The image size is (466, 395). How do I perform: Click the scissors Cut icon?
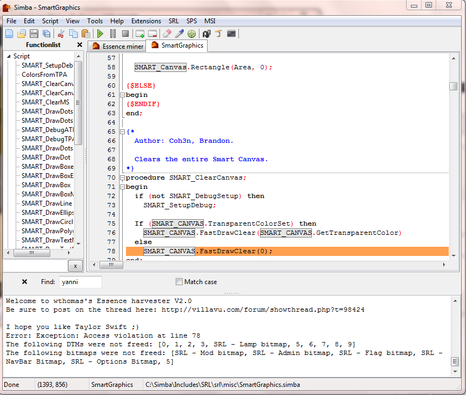coord(61,34)
